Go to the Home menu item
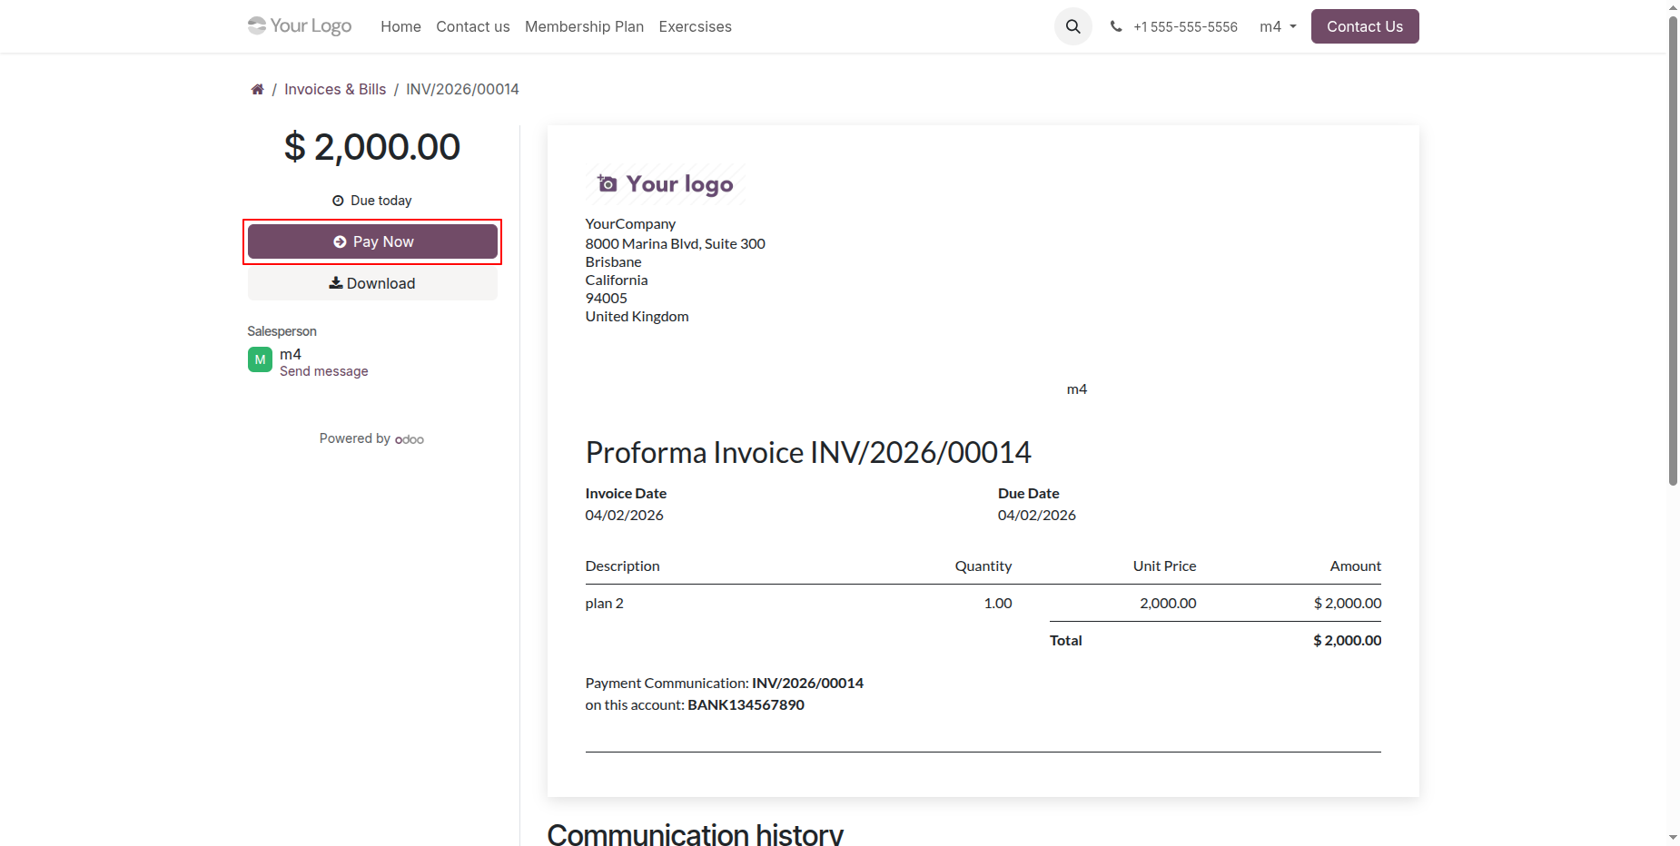 point(400,26)
